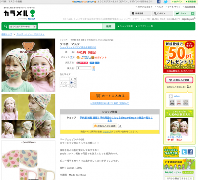Click the Detail View mask image
Screen dimensions: 198x180
point(28,164)
